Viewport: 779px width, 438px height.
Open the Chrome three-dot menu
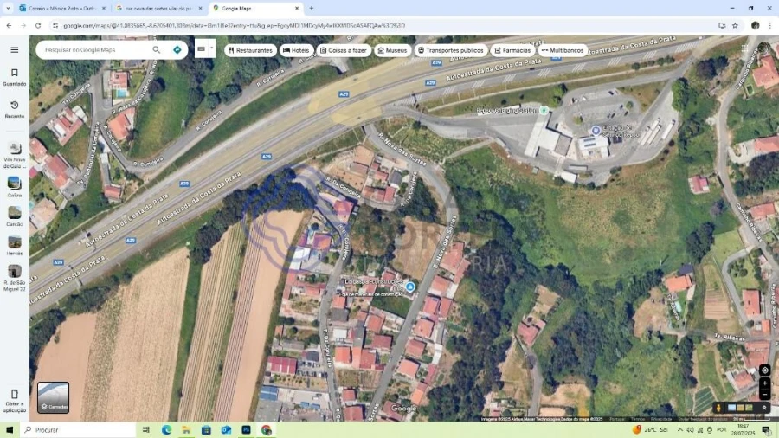click(x=770, y=25)
